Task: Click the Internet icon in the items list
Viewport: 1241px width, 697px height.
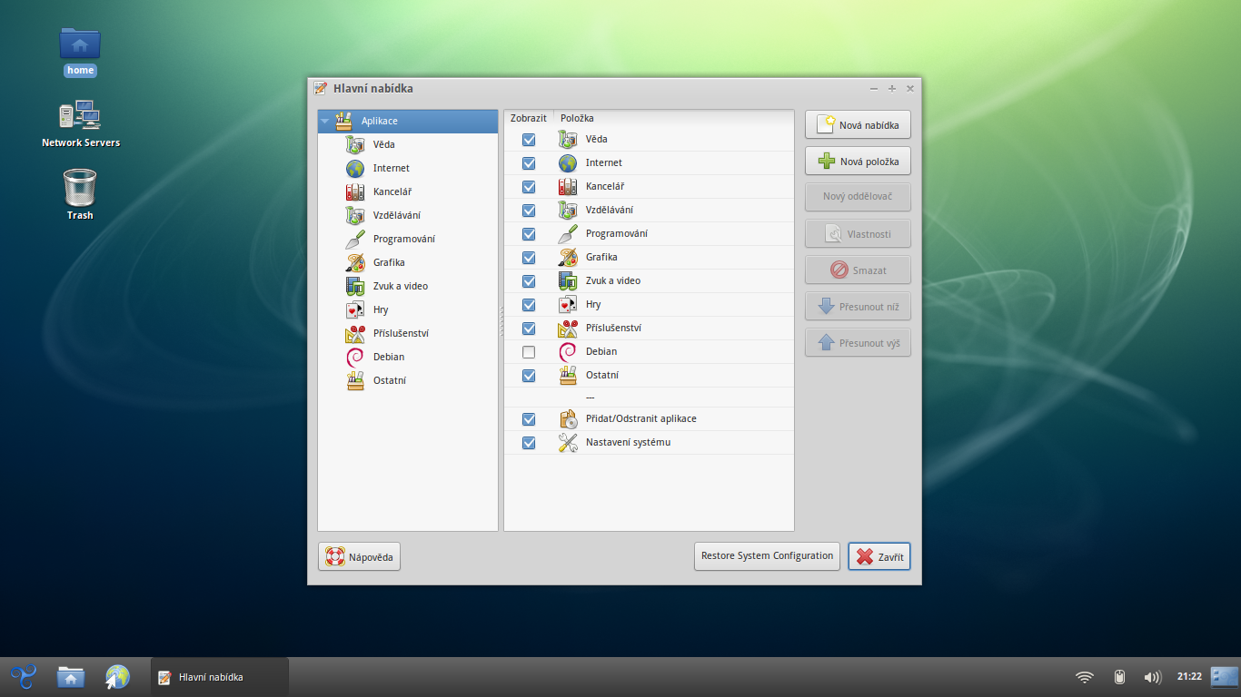Action: tap(568, 162)
